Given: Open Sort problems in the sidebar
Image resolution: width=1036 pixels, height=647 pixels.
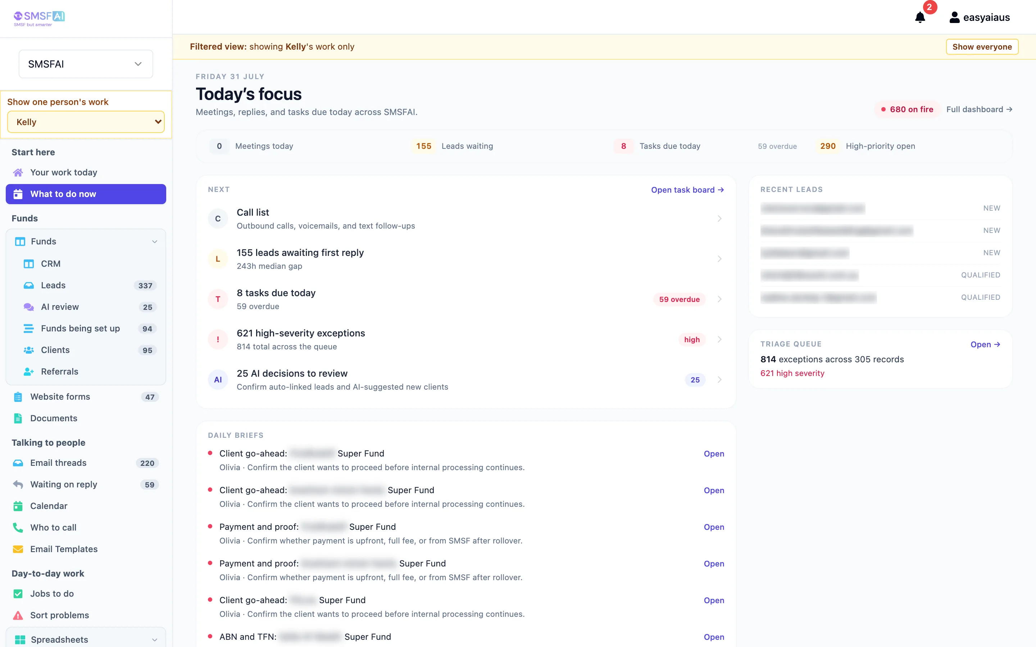Looking at the screenshot, I should coord(86,615).
